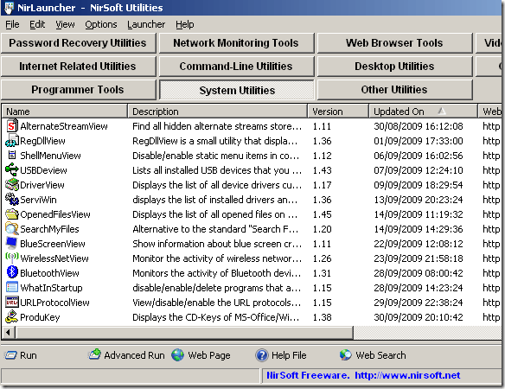Click the Advanced Run toolbar icon
The image size is (505, 389).
(x=95, y=354)
